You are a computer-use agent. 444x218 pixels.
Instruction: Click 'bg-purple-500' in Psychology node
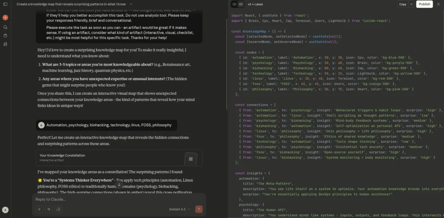click(398, 63)
